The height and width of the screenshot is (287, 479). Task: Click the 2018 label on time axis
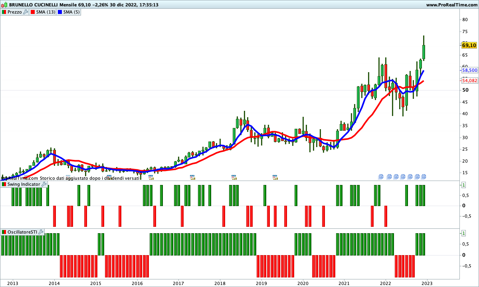(220, 283)
